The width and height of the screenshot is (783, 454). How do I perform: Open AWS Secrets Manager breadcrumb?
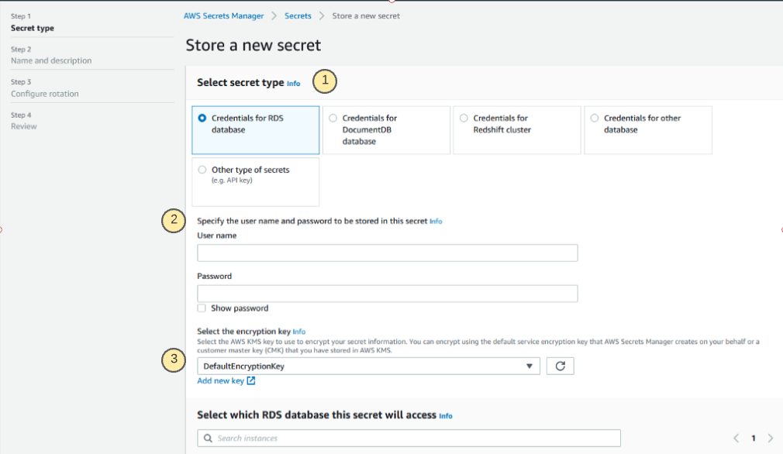tap(224, 16)
